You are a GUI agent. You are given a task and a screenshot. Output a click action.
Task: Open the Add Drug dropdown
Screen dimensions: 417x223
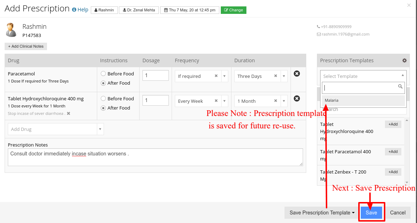point(100,129)
